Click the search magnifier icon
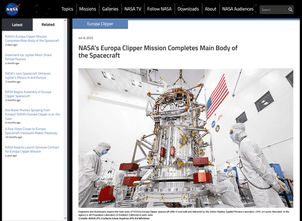The image size is (302, 221). (290, 10)
